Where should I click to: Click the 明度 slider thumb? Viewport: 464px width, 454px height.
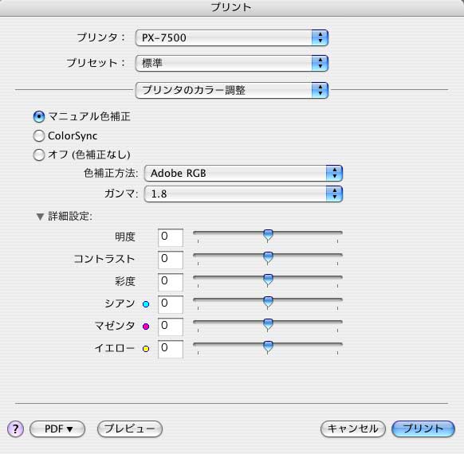coord(268,236)
